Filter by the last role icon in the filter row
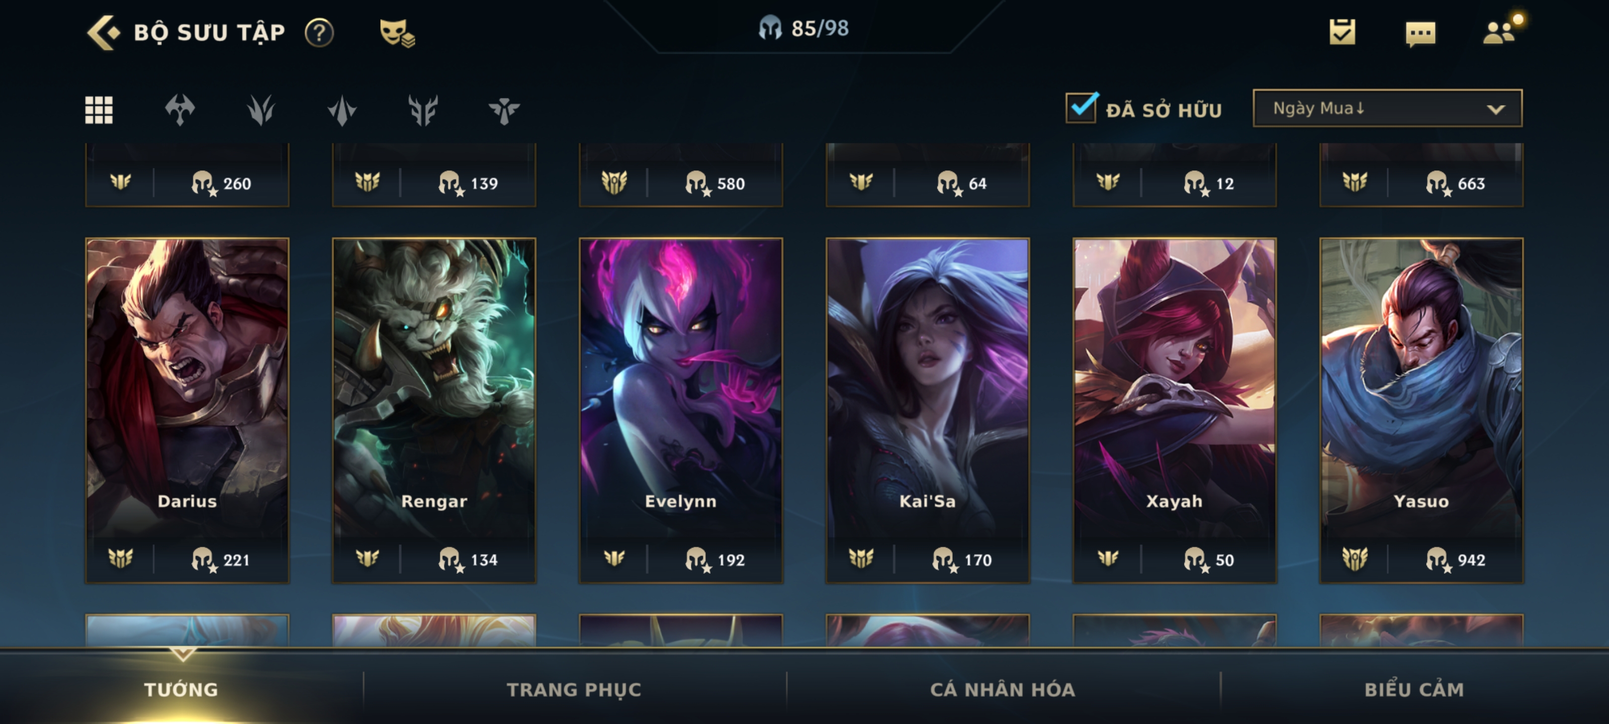 coord(504,111)
